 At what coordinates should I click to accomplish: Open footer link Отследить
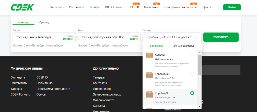click(18, 77)
